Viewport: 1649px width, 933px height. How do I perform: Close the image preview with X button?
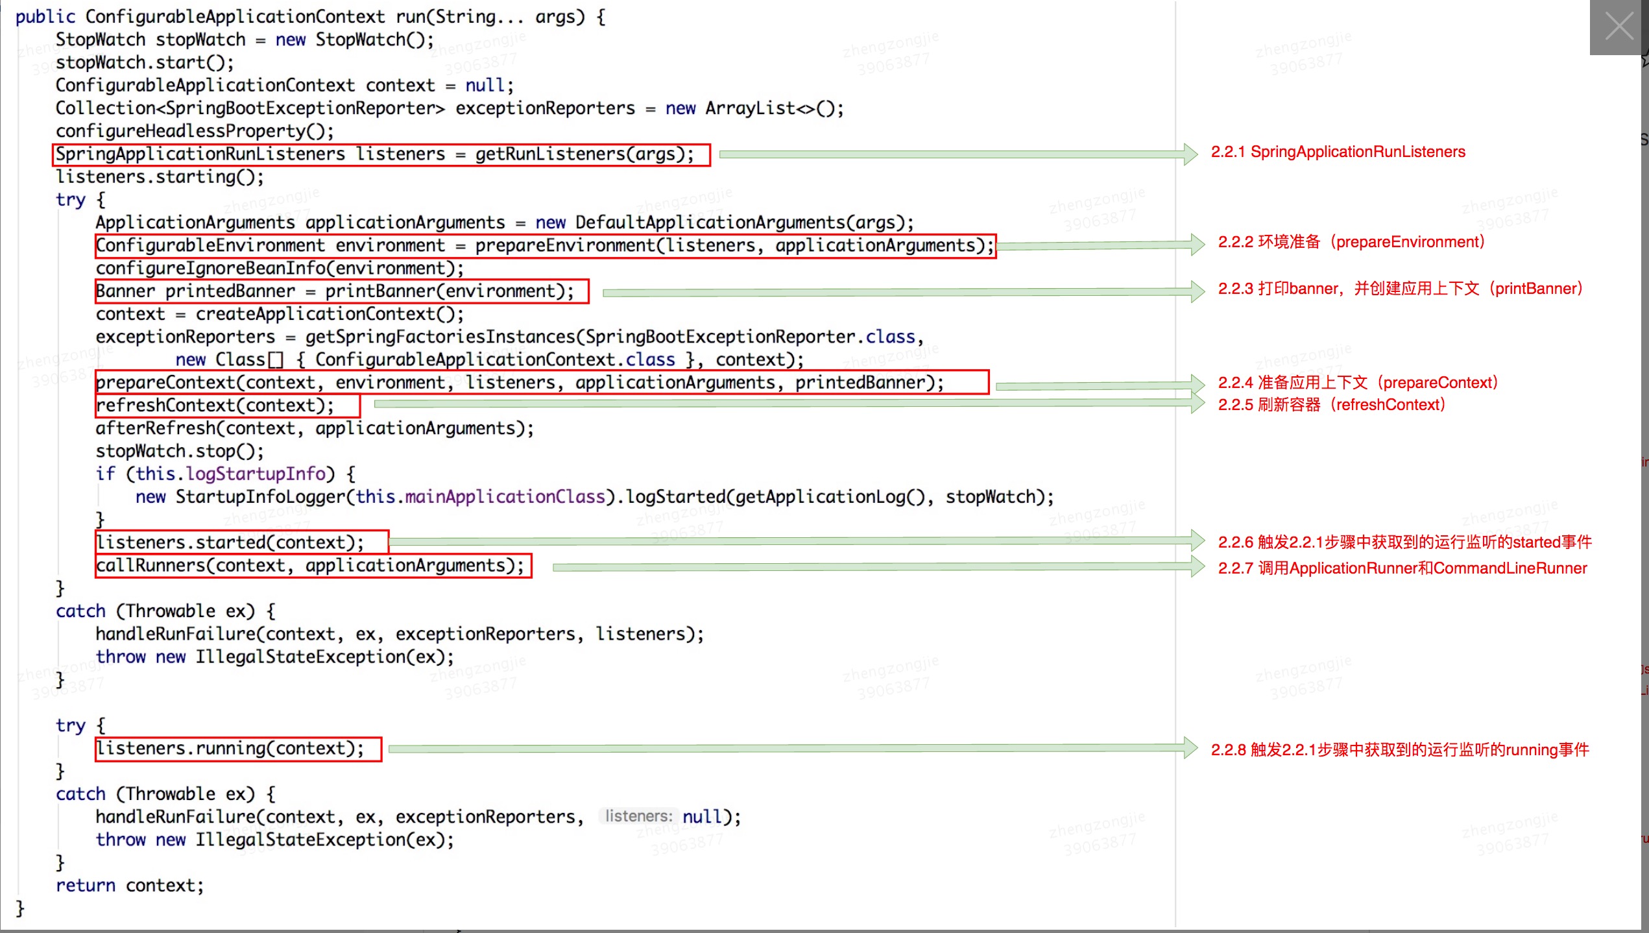(x=1618, y=27)
